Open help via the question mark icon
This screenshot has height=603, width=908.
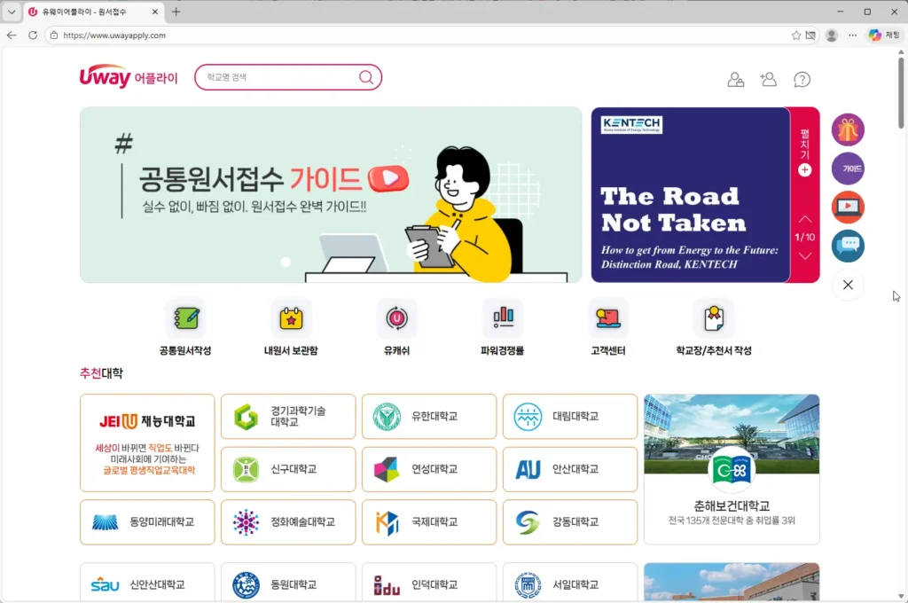(802, 79)
